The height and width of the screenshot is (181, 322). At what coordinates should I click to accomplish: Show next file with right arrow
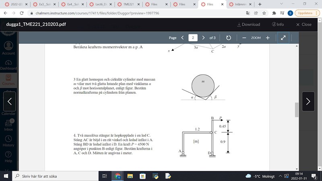308,101
